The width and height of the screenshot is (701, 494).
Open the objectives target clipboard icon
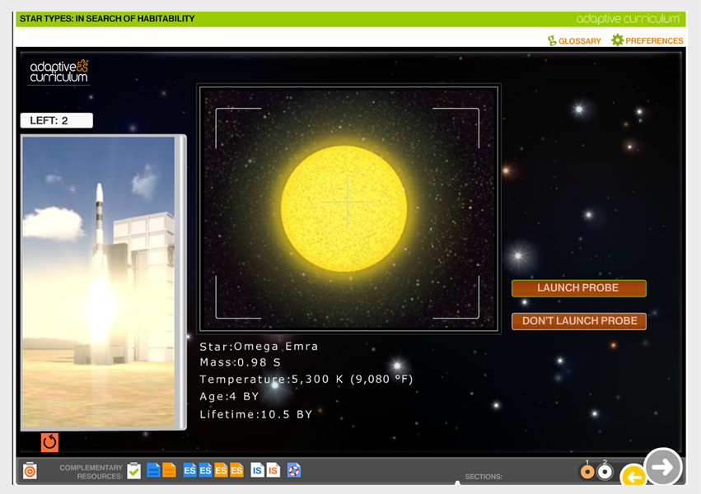(x=30, y=471)
